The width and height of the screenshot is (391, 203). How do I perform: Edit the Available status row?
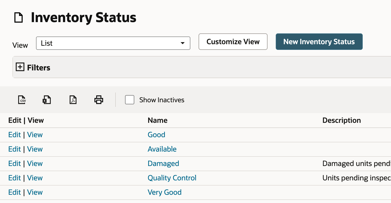14,149
